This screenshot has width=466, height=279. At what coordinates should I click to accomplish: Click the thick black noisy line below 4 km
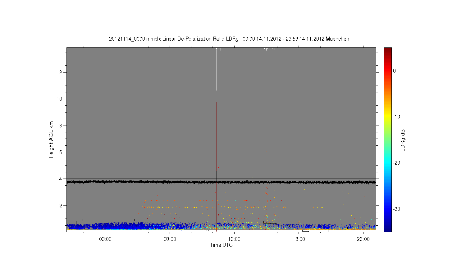click(221, 182)
